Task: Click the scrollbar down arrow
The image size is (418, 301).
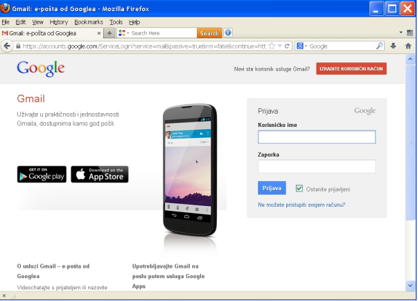Action: point(410,286)
